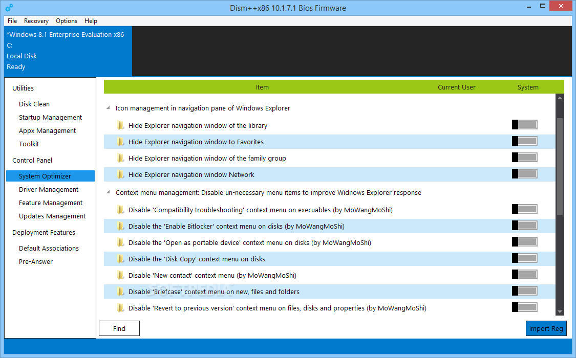The width and height of the screenshot is (576, 358).
Task: Open the Recovery menu
Action: [36, 21]
